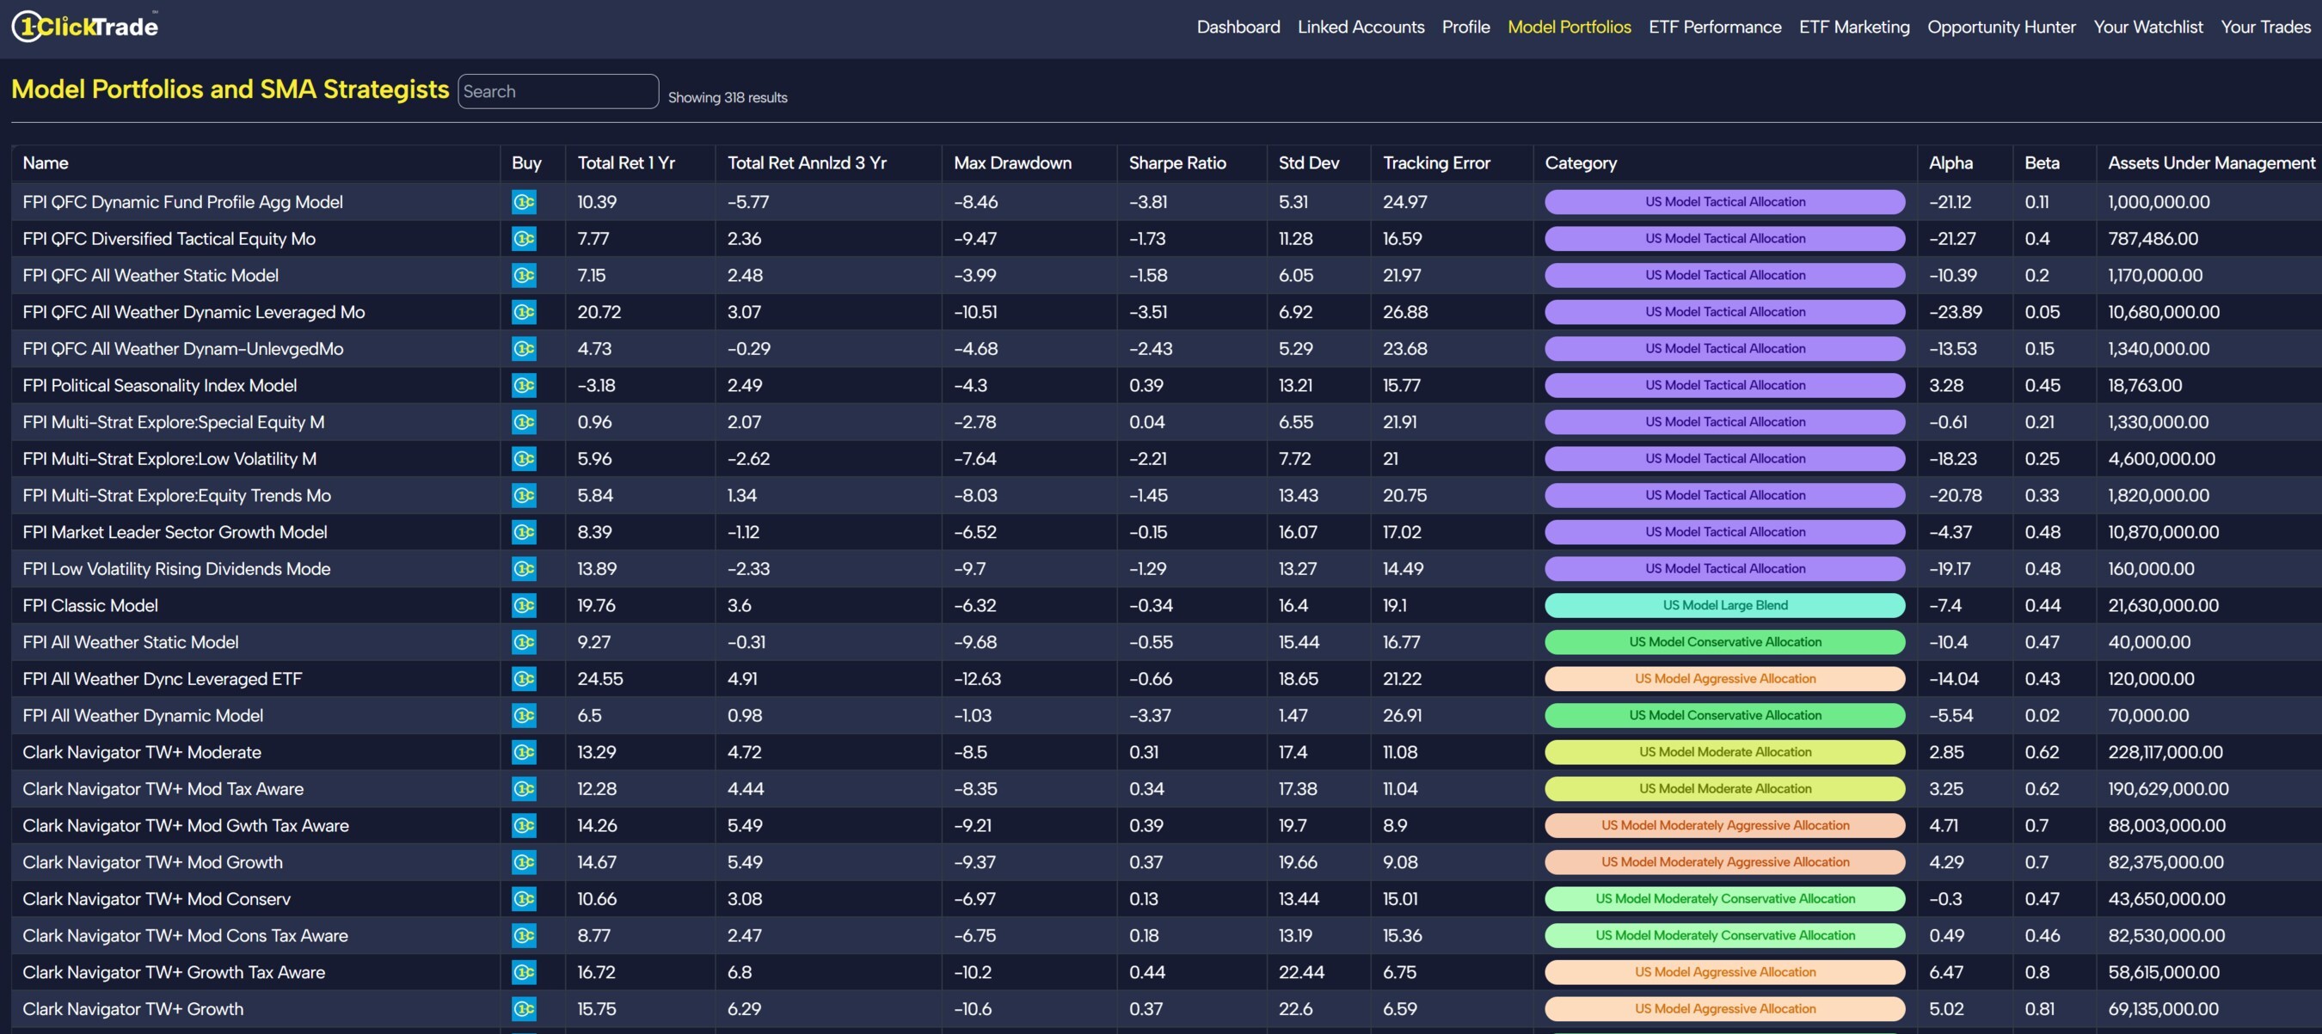Open Clark Navigator TW+ Mod Conserv row

(157, 899)
